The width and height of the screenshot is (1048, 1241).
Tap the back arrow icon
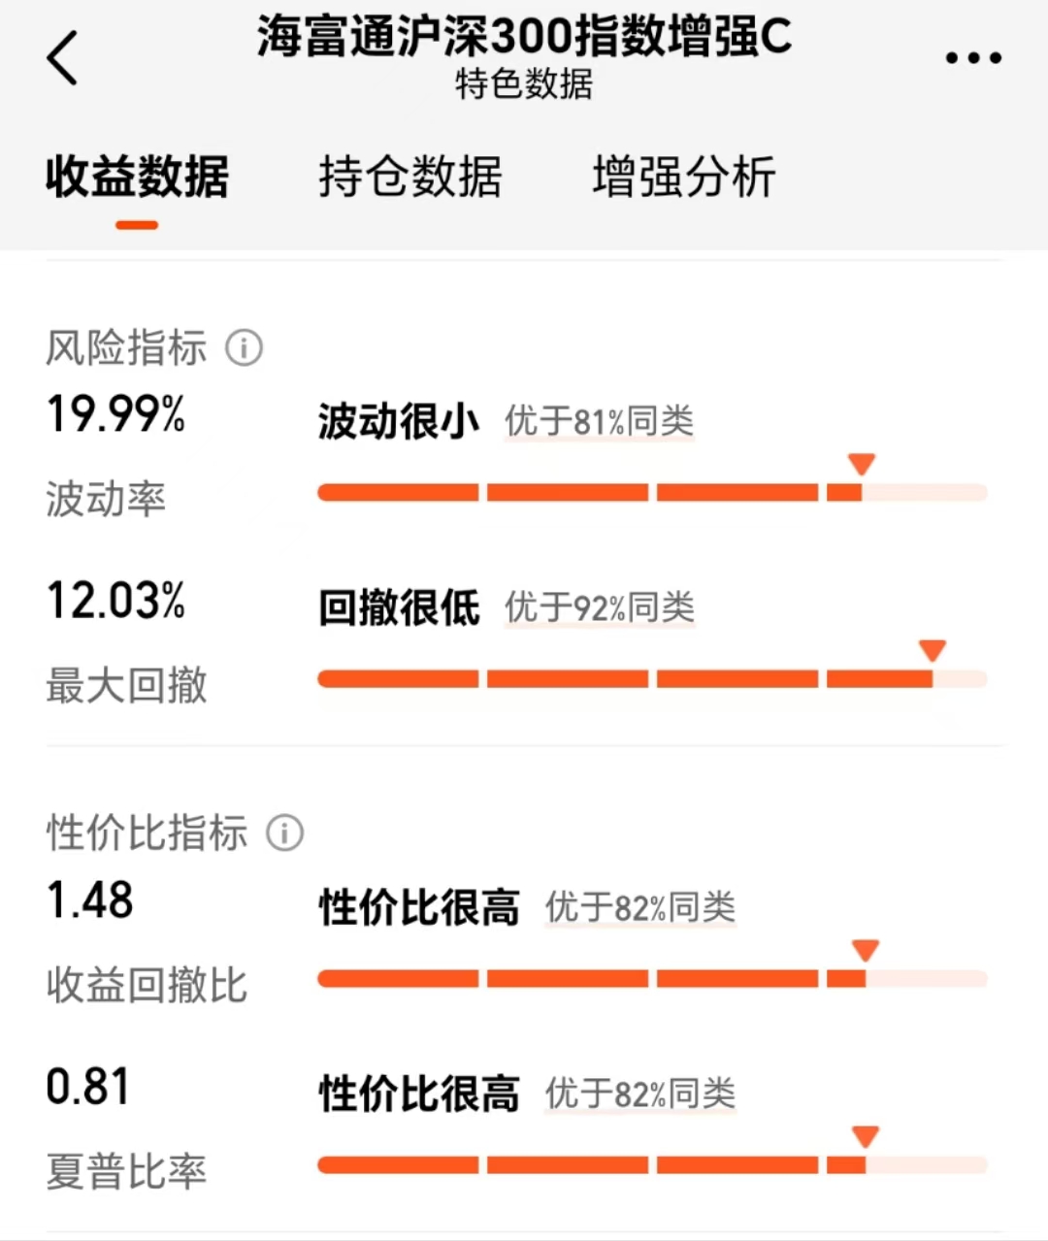[x=62, y=57]
